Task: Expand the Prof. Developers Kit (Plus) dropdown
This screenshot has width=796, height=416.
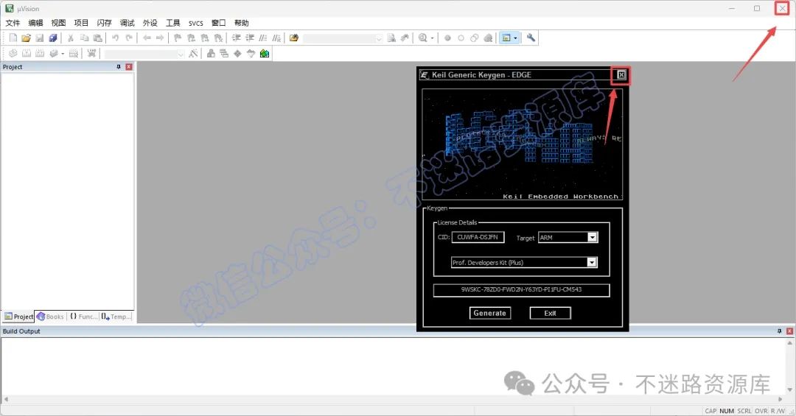Action: point(591,262)
